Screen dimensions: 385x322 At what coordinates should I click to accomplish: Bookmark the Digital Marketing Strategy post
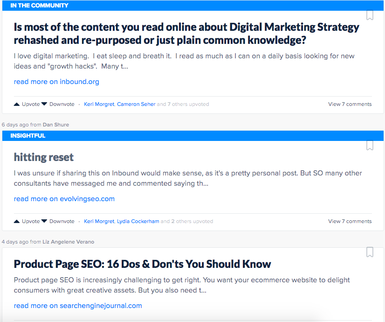370,15
